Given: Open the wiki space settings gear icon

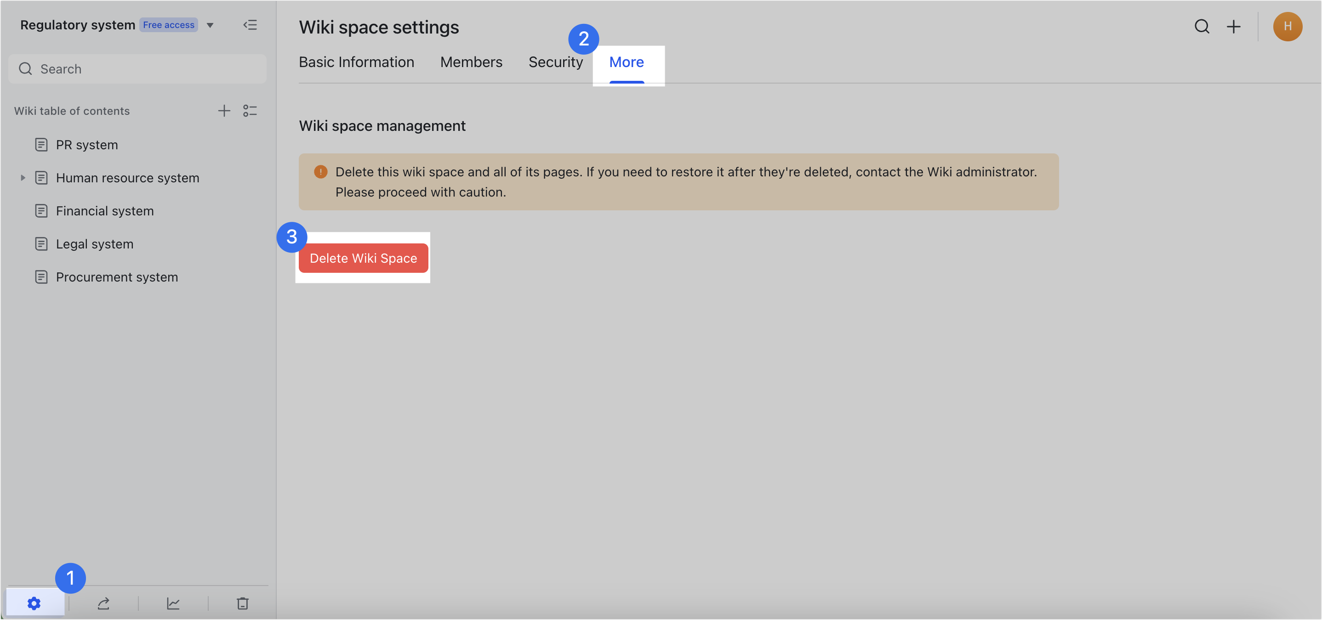Looking at the screenshot, I should pyautogui.click(x=34, y=603).
